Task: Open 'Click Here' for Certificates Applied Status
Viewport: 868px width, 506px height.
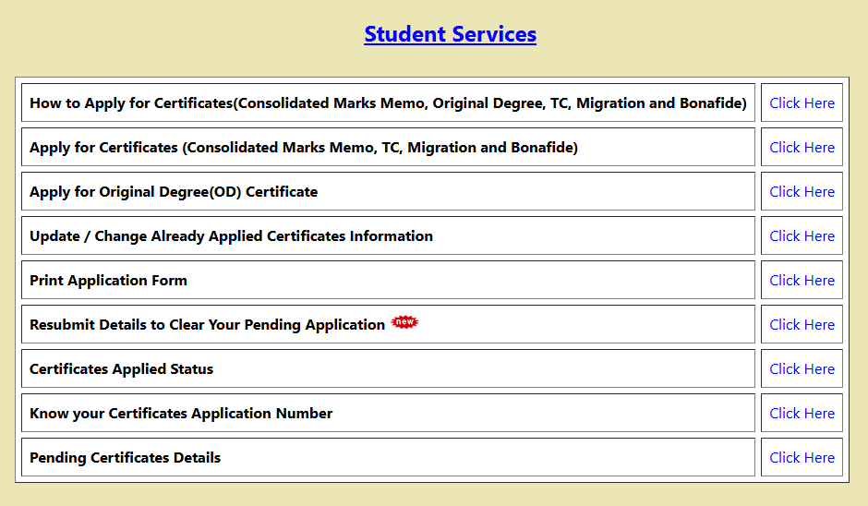Action: point(802,369)
